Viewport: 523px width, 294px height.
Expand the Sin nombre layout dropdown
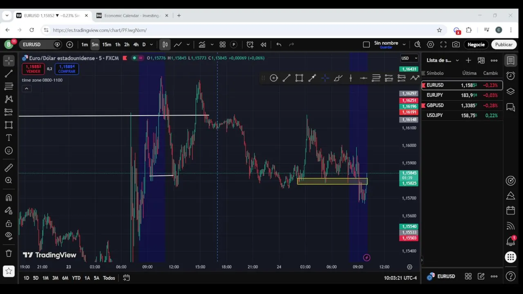tap(404, 45)
